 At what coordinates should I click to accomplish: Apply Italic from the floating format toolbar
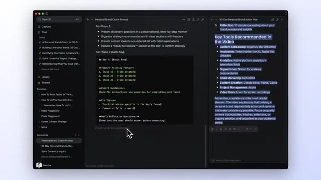(217, 129)
